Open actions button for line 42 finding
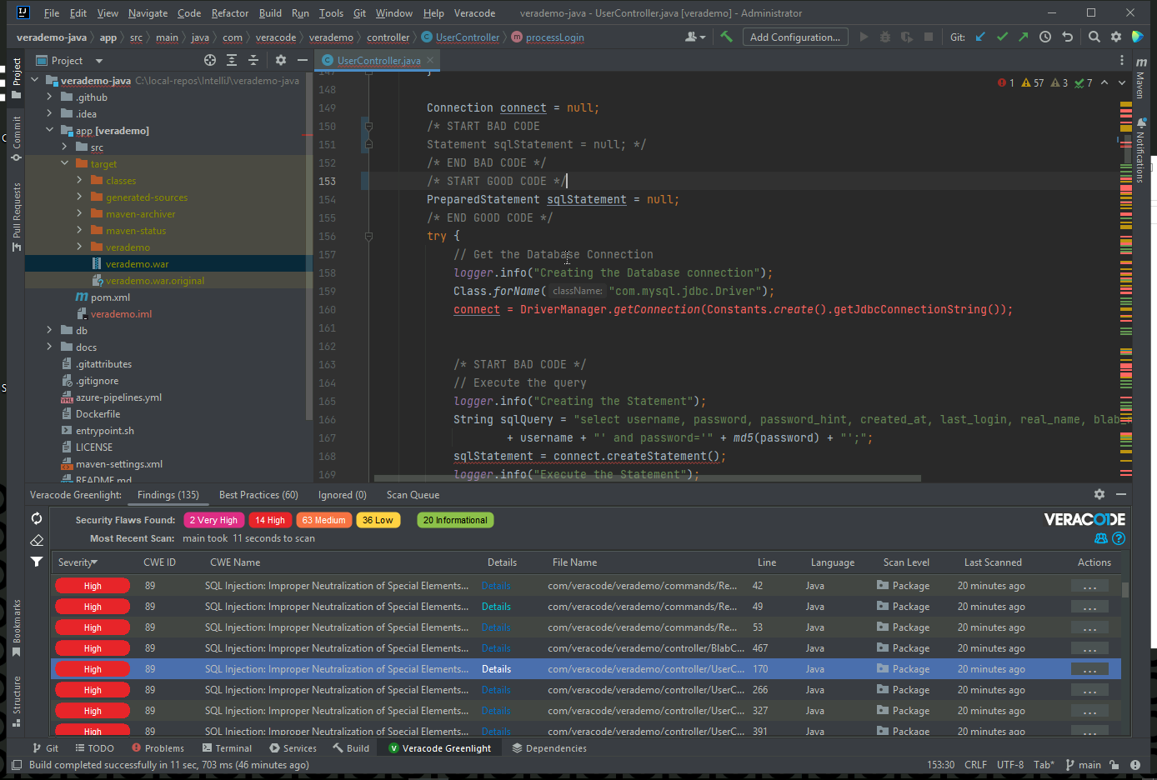1157x780 pixels. pyautogui.click(x=1089, y=586)
